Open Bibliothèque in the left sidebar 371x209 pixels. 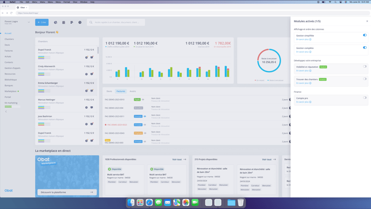click(11, 80)
